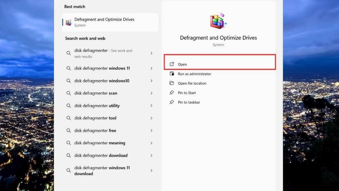The height and width of the screenshot is (191, 339).
Task: Expand chevron for 'disk defragmenter download'
Action: pos(151,155)
